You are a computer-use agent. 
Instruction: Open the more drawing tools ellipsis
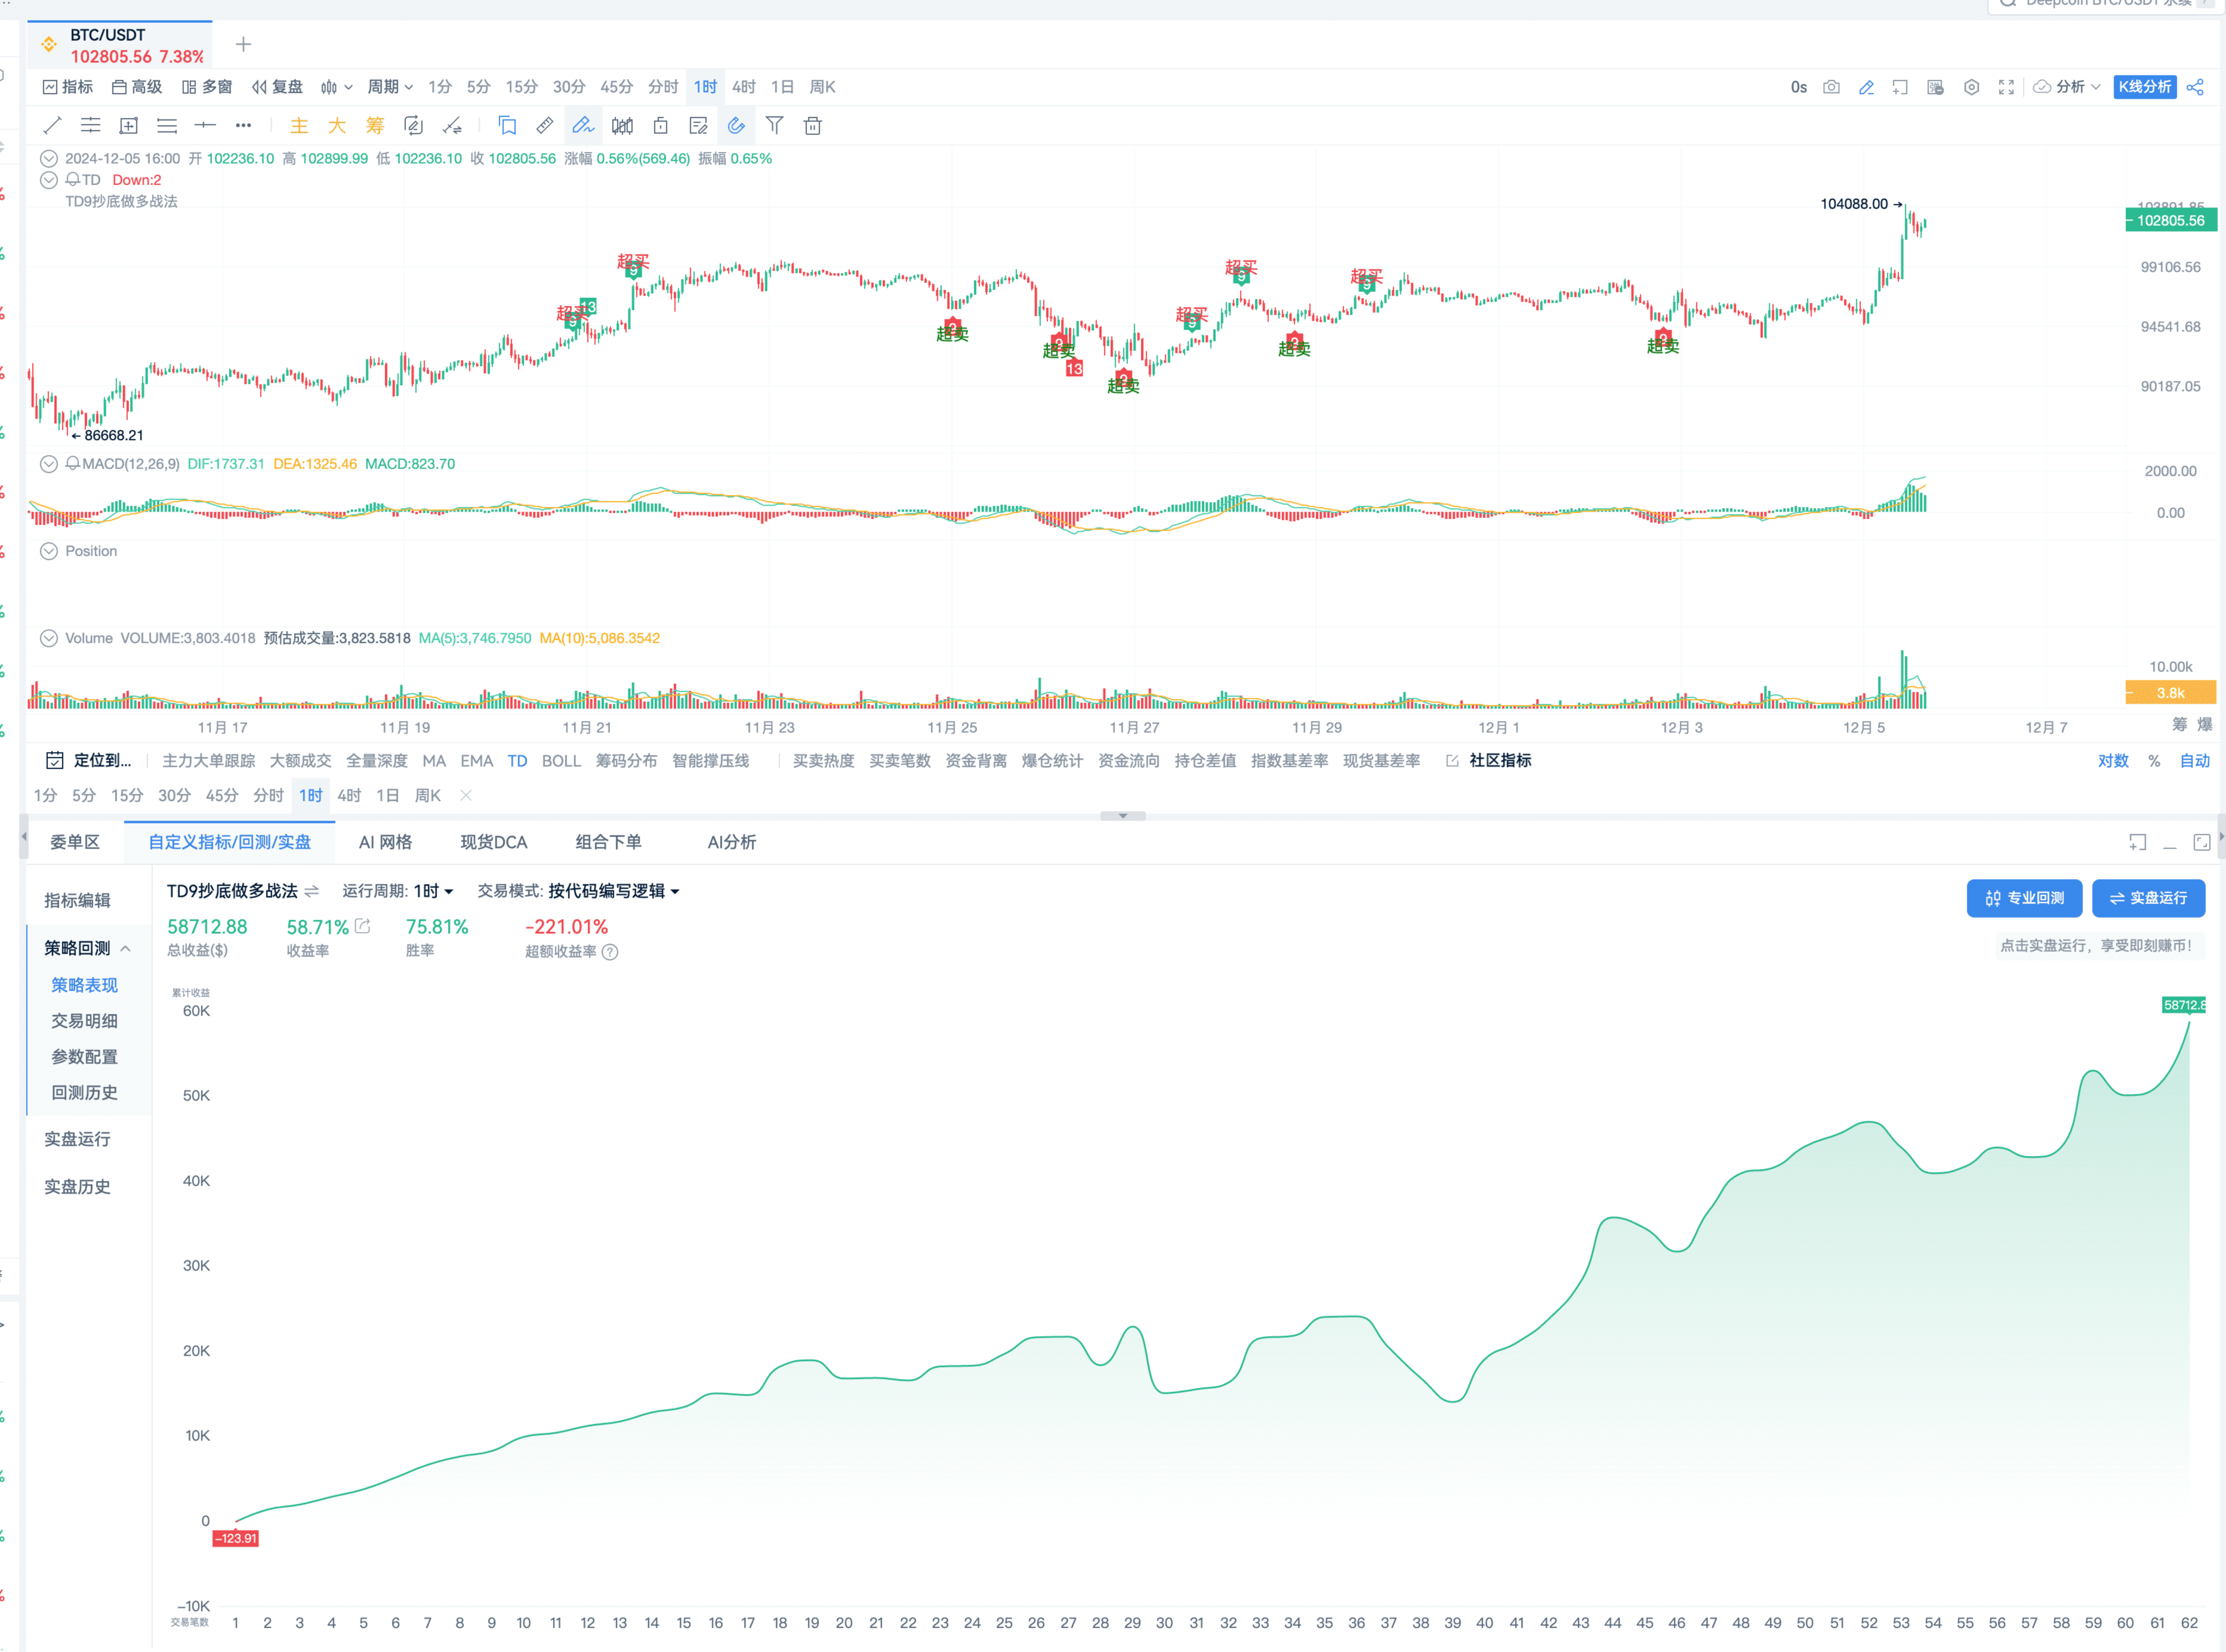click(243, 126)
